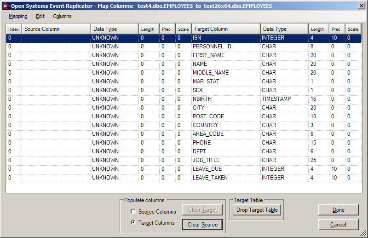This screenshot has width=368, height=238.
Task: Click the Source Column header
Action: (x=56, y=29)
